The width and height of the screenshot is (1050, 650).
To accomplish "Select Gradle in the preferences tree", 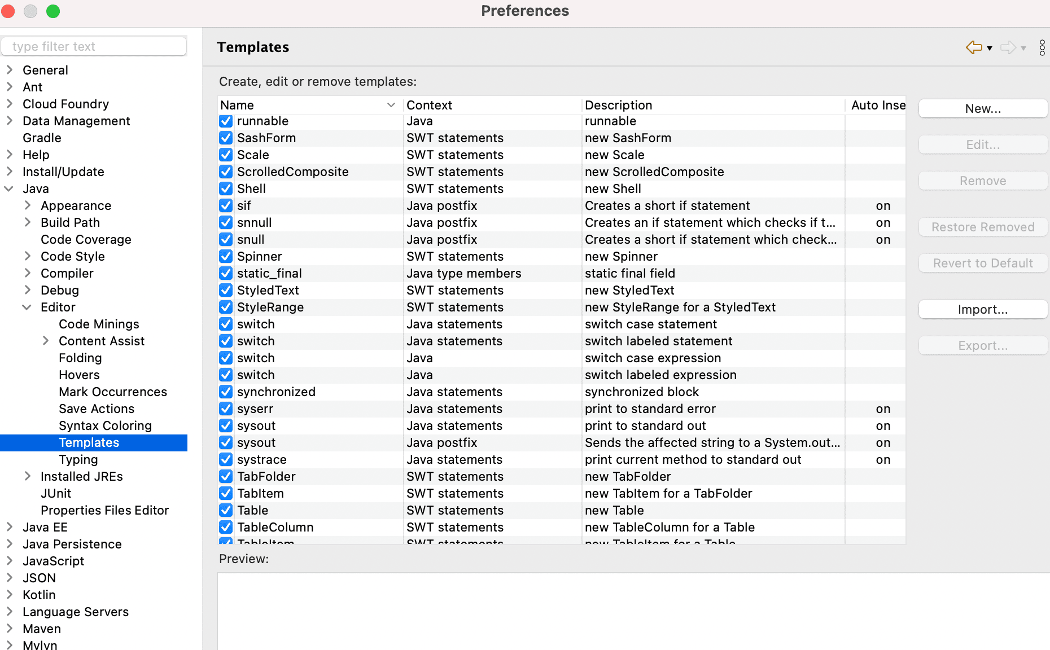I will pyautogui.click(x=42, y=138).
